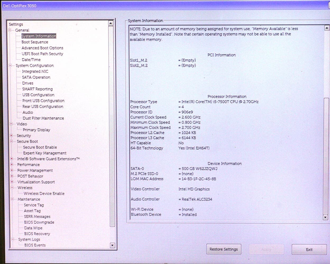Click the down arrow on the left tree scrollbar
330x264 pixels.
112,246
